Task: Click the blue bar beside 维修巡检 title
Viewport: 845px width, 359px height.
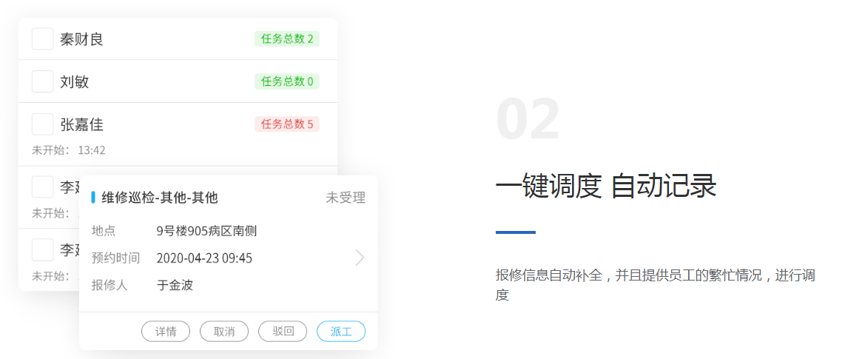Action: (x=93, y=198)
